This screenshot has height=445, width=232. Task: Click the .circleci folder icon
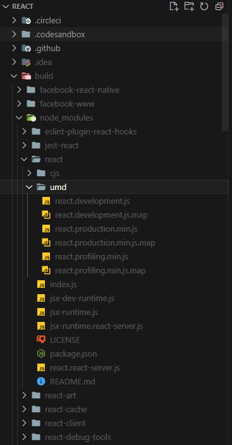coord(26,20)
